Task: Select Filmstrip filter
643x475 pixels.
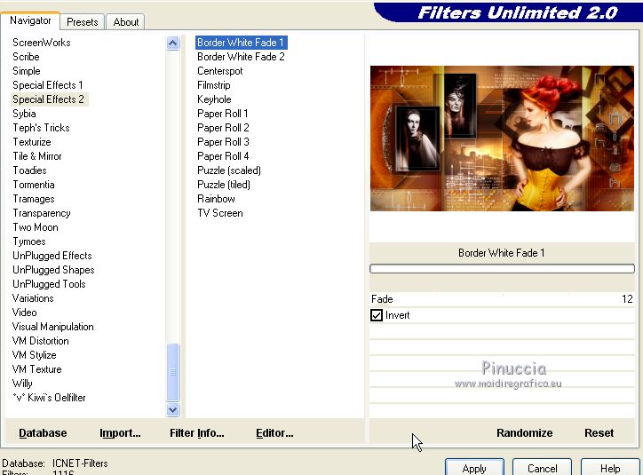Action: (x=214, y=85)
